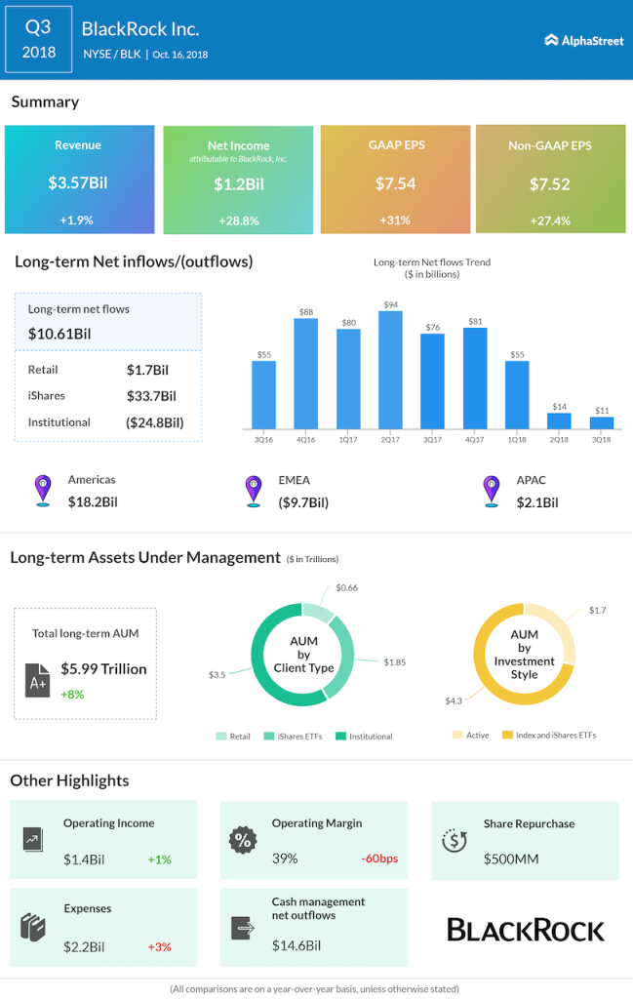Select the Retail legend swatch
The height and width of the screenshot is (999, 633).
[x=221, y=736]
